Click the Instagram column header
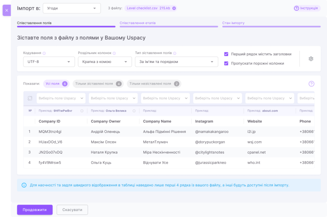This screenshot has width=327, height=217. pyautogui.click(x=204, y=121)
